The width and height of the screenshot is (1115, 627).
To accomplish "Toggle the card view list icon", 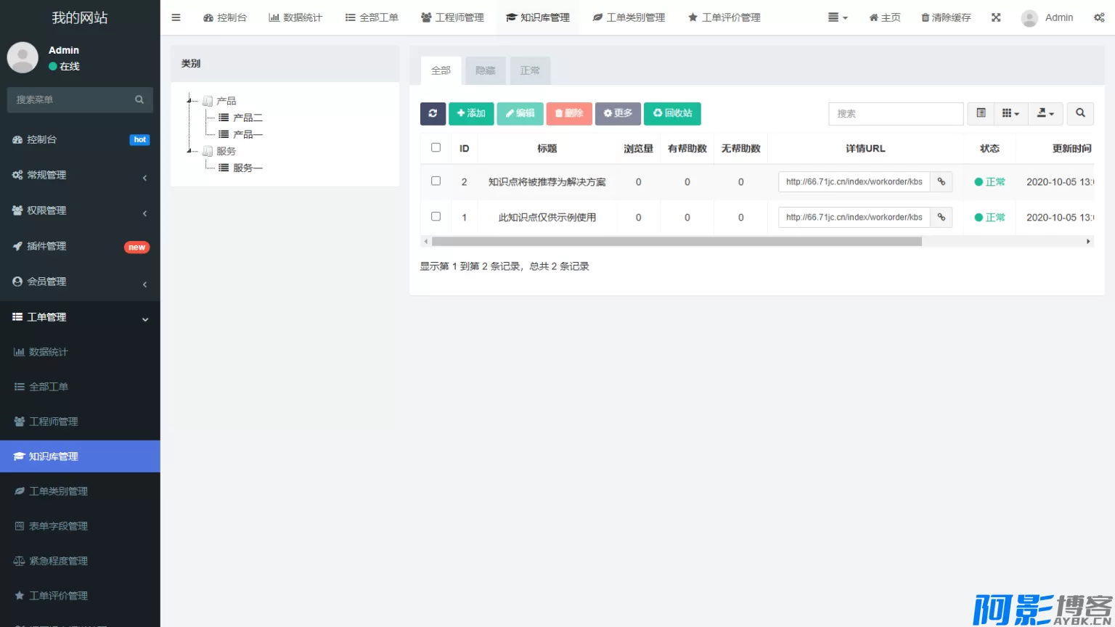I will click(981, 113).
